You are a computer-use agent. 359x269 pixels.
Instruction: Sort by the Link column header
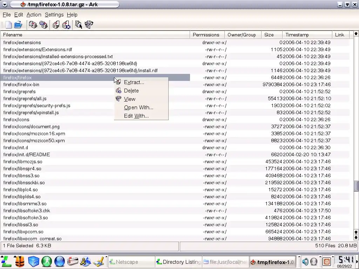[341, 35]
